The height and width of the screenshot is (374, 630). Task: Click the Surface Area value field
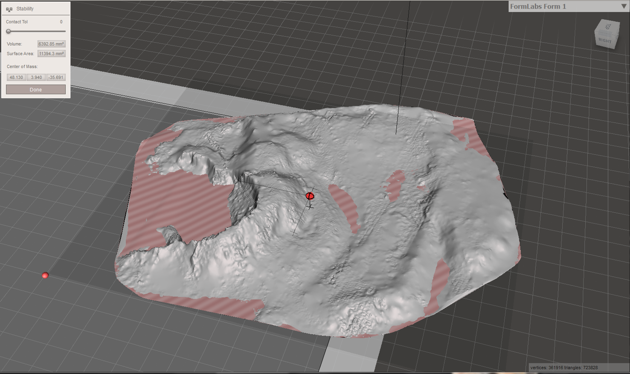(x=51, y=54)
